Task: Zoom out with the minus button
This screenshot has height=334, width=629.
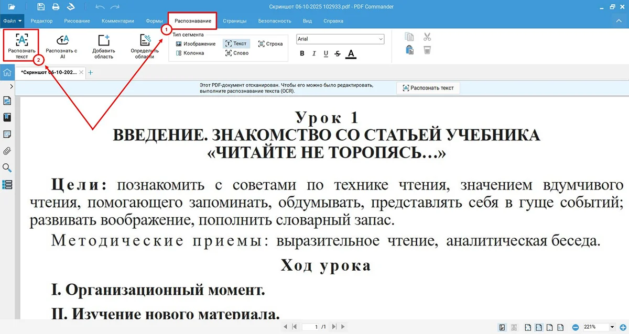Action: pos(576,327)
